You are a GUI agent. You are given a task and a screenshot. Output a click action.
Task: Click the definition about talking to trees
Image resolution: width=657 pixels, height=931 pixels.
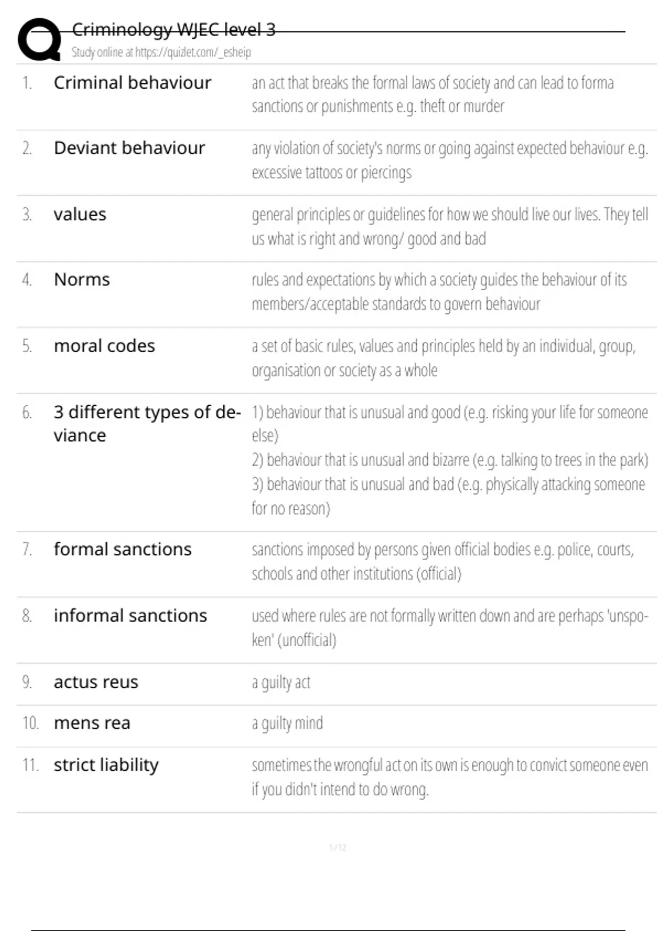(449, 460)
